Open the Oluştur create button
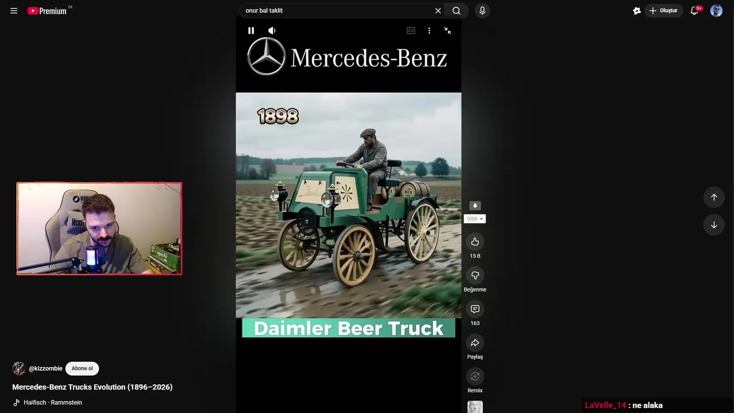 click(x=664, y=10)
